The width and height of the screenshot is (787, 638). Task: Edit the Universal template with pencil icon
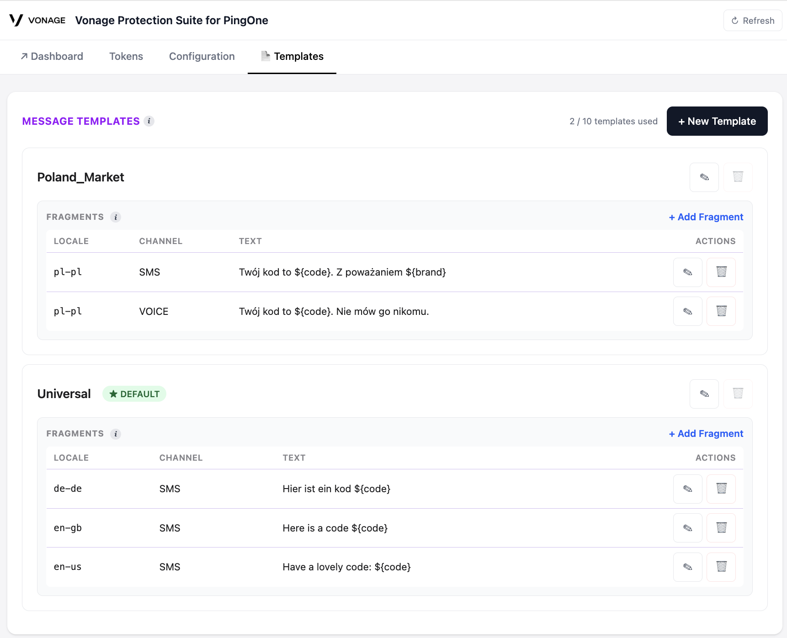click(704, 394)
